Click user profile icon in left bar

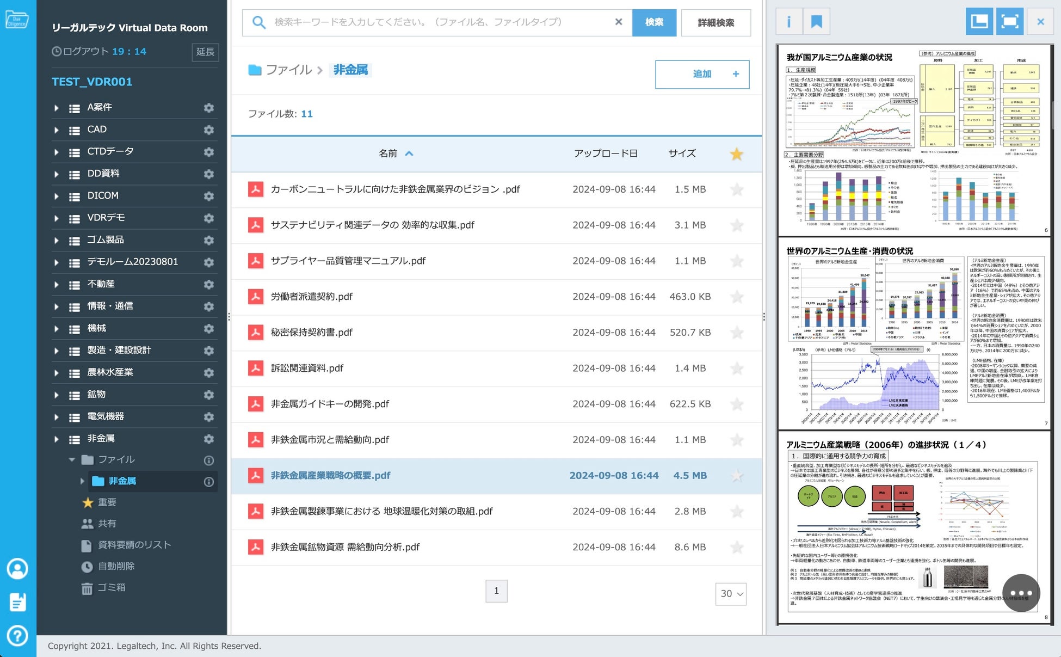coord(17,569)
